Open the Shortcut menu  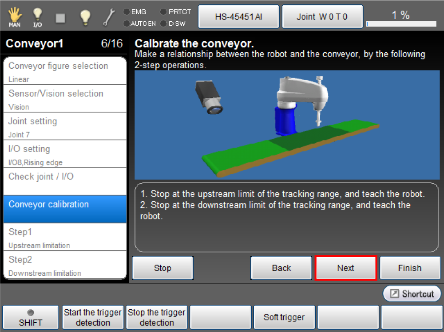click(412, 294)
